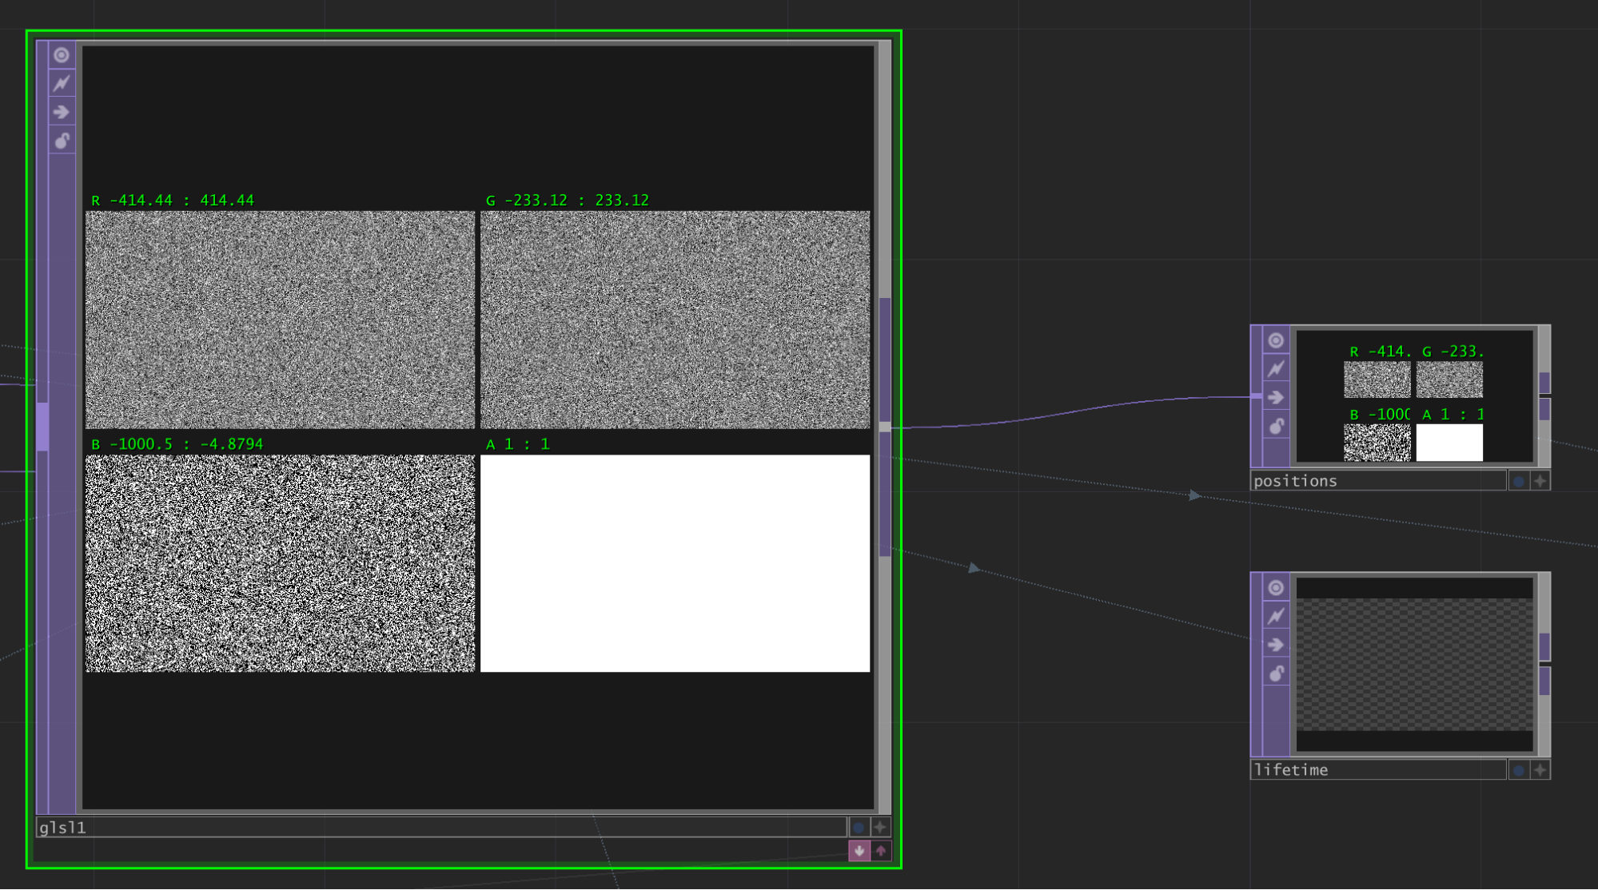Screen dimensions: 1598x890
Task: Click clone immune arrow on lifetime node
Action: pyautogui.click(x=1276, y=645)
